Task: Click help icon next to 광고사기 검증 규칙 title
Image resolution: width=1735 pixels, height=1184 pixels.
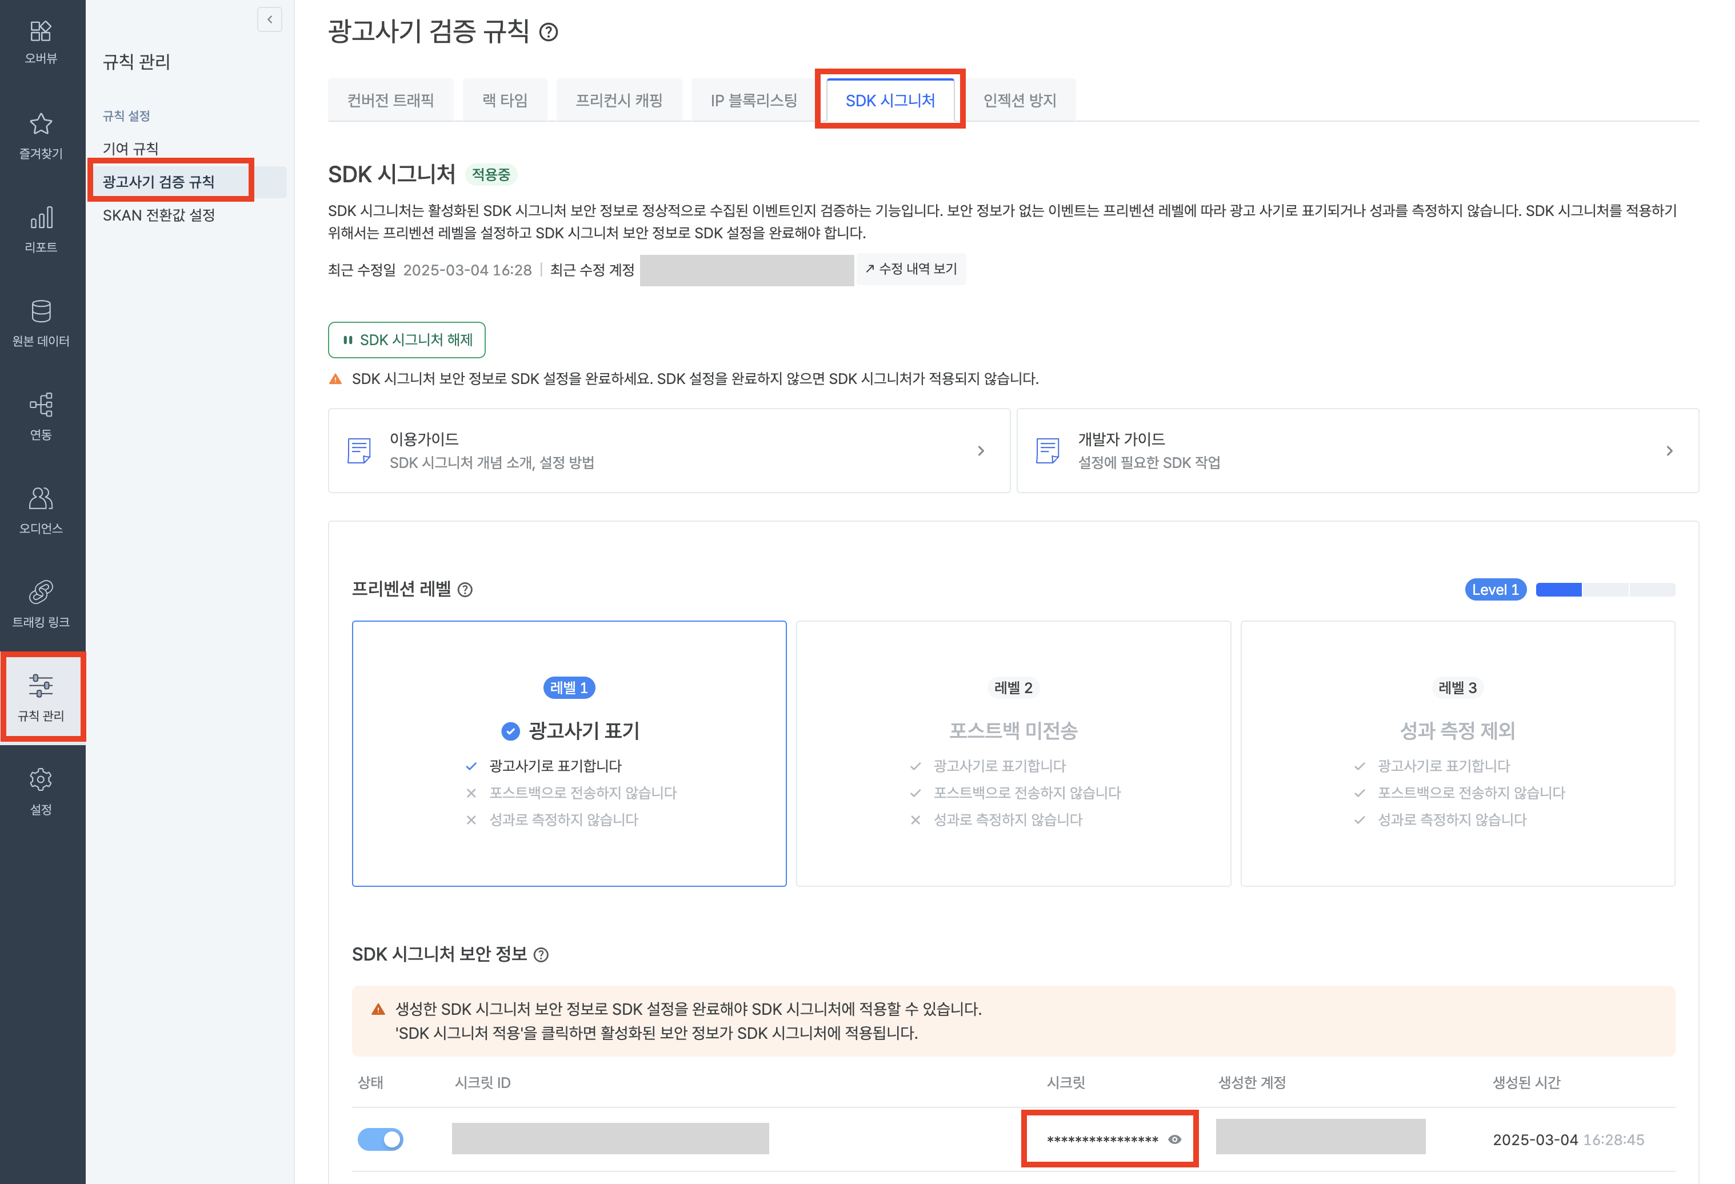Action: tap(549, 32)
